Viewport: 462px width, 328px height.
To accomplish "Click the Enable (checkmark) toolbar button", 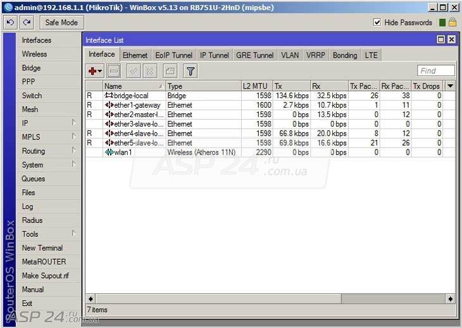I will 134,71.
